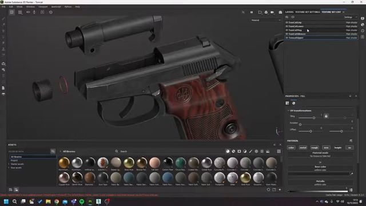The height and width of the screenshot is (206, 366).
Task: Toggle visibility of second texture set TomcatLower
Action: coord(287,26)
